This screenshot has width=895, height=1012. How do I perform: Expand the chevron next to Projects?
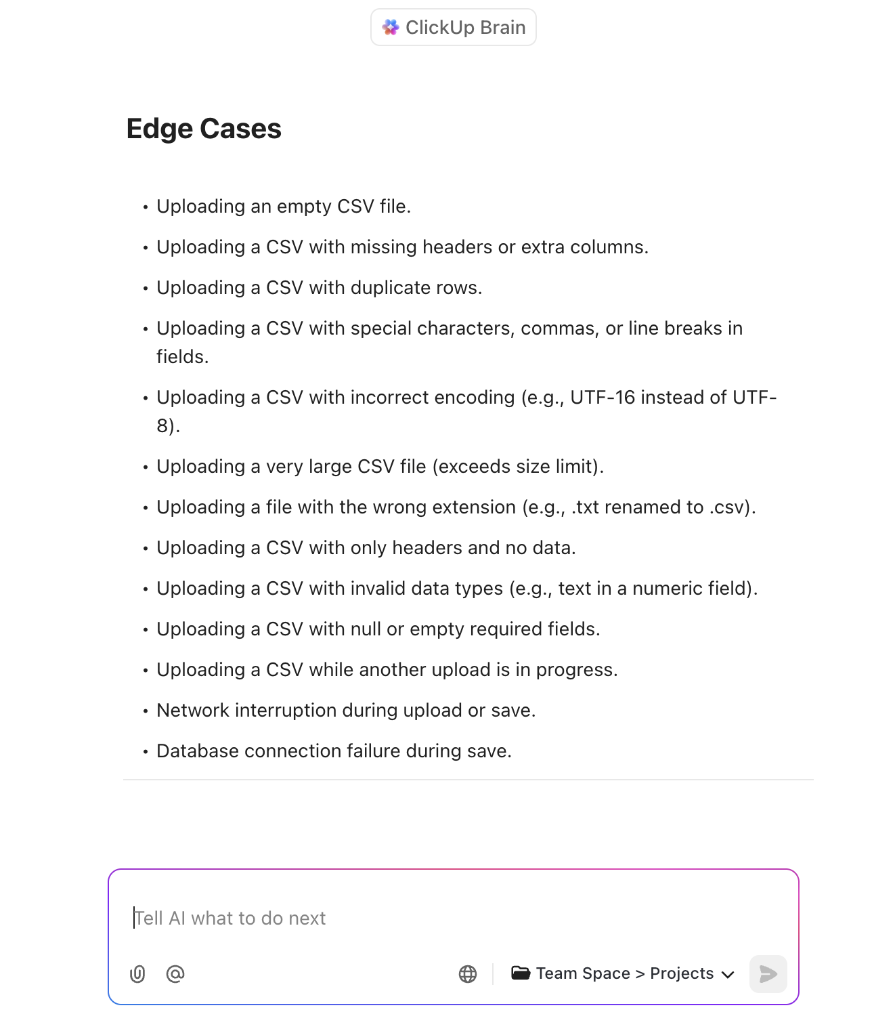pos(728,974)
